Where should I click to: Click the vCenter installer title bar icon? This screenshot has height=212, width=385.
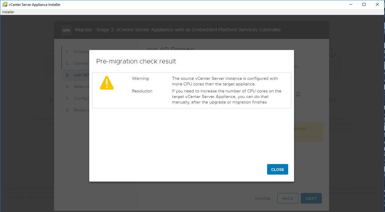(x=5, y=4)
